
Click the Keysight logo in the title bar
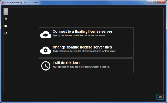point(3,3)
